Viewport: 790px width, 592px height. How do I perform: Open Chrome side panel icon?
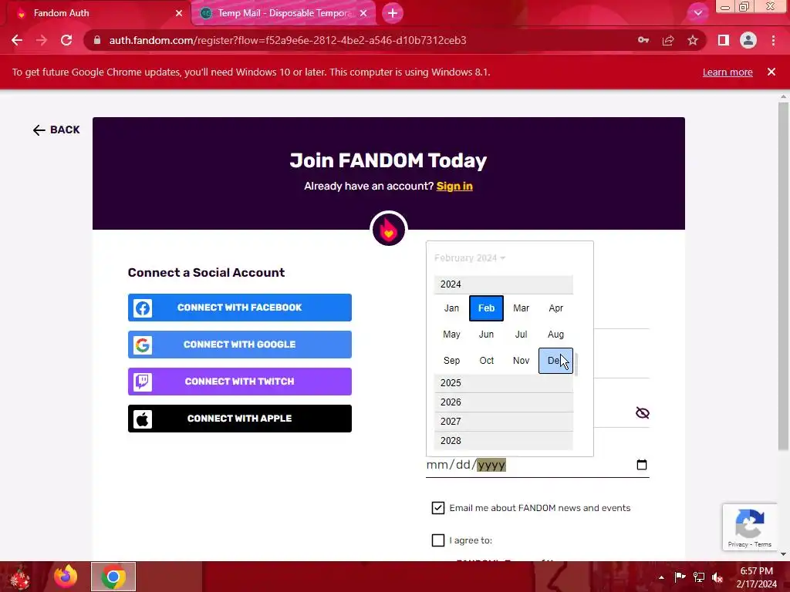[x=724, y=40]
